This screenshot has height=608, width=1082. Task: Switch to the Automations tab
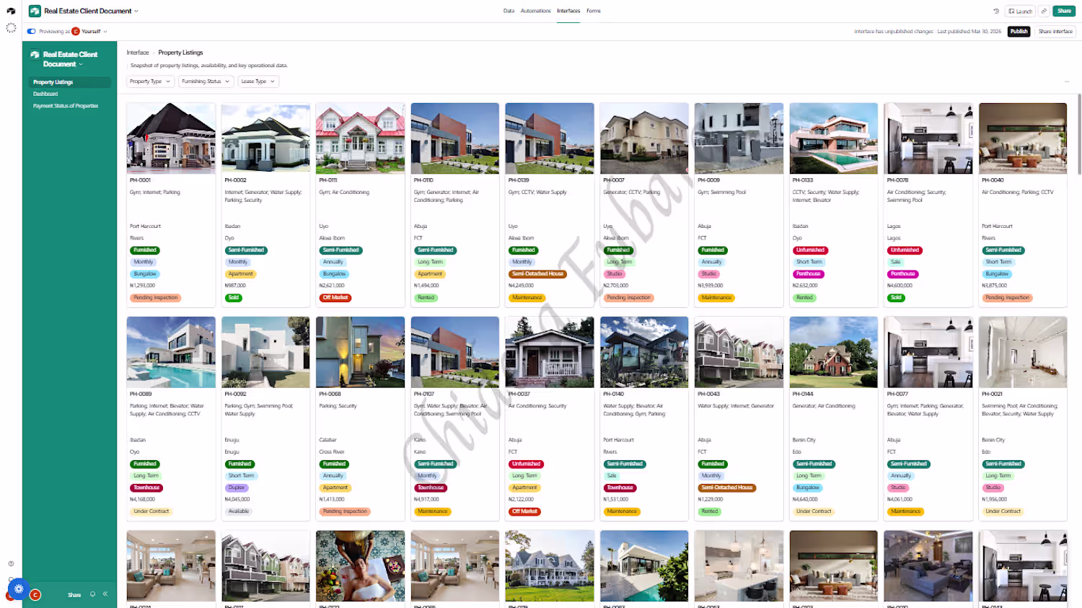[535, 11]
